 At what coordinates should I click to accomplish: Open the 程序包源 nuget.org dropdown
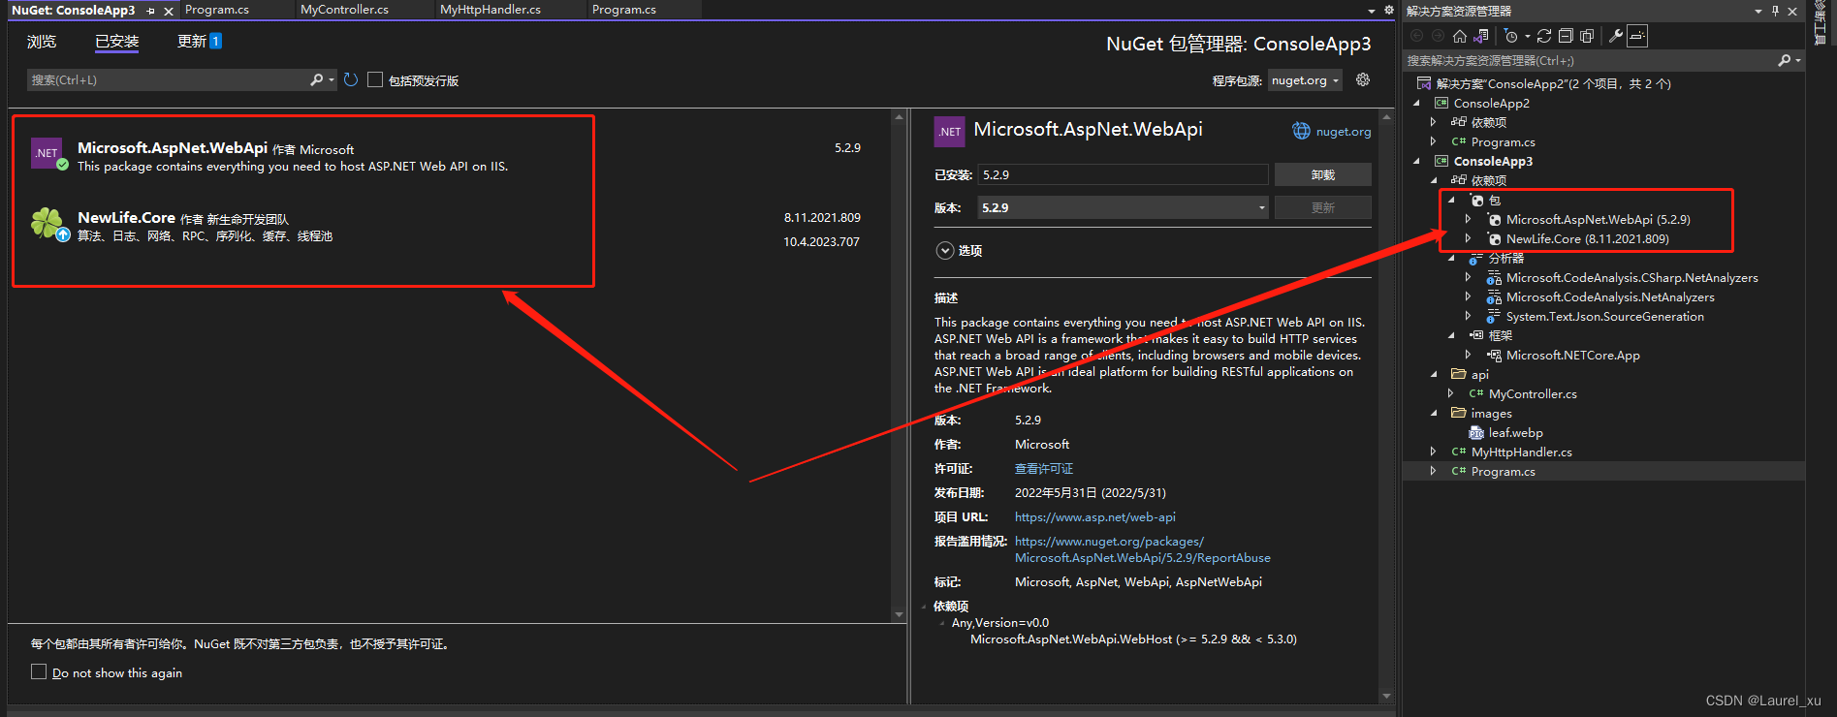pos(1305,80)
